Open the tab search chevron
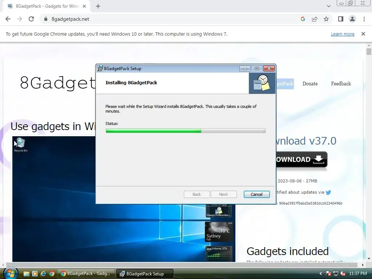Screen dimensions: 372x279 328,6
